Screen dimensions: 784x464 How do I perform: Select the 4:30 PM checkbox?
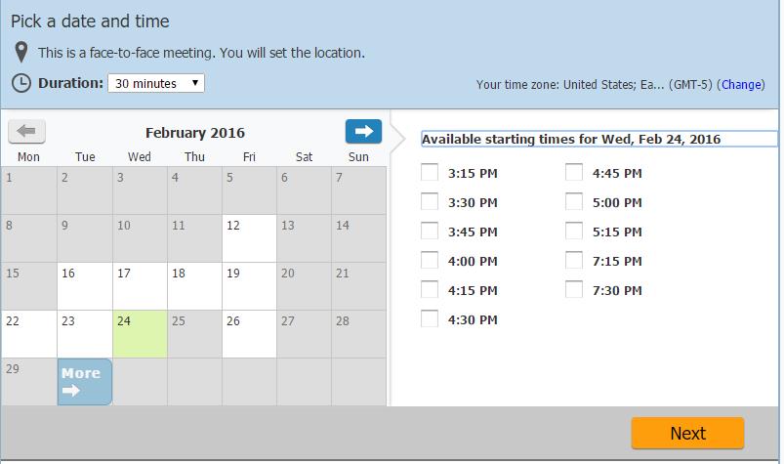430,318
